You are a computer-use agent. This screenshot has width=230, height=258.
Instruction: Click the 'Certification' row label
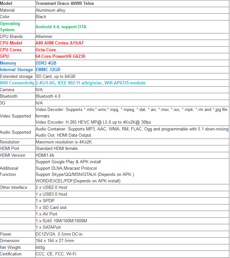coord(11,254)
